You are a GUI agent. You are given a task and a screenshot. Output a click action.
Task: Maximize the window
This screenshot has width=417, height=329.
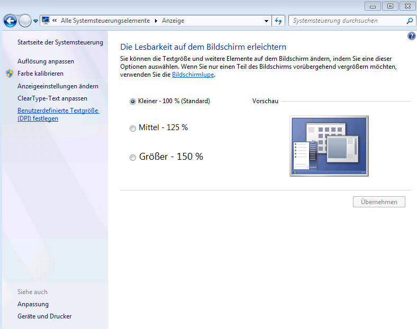tap(390, 6)
